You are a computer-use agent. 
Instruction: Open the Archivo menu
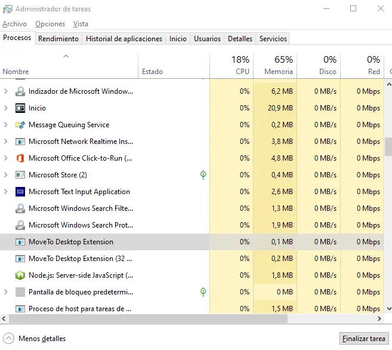click(14, 24)
